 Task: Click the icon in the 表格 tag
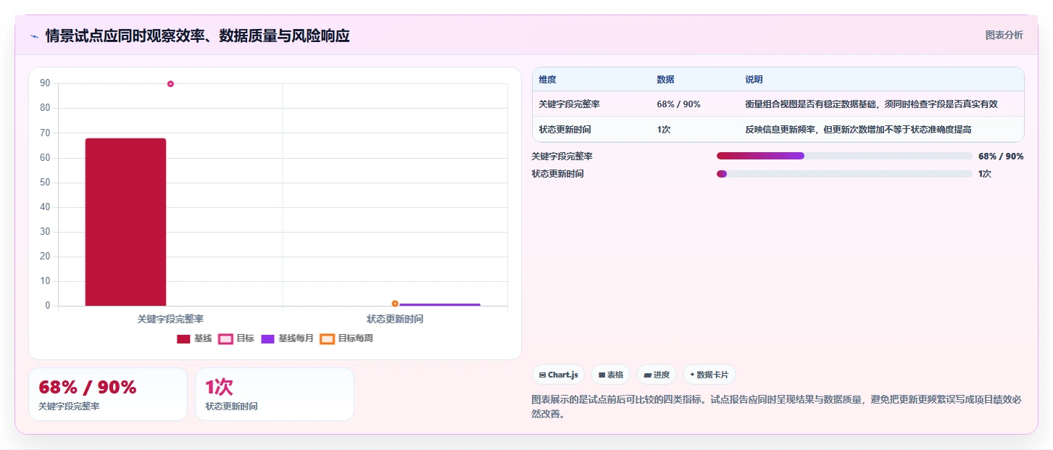pyautogui.click(x=602, y=375)
